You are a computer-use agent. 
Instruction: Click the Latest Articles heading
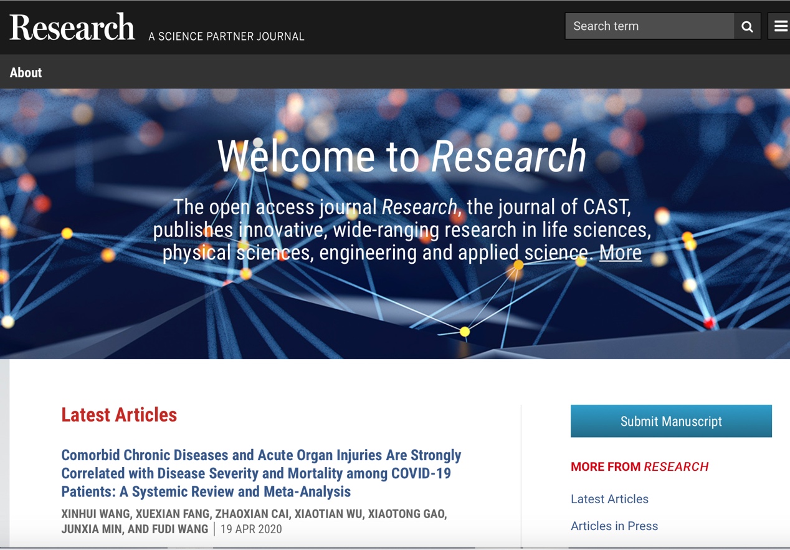tap(119, 415)
